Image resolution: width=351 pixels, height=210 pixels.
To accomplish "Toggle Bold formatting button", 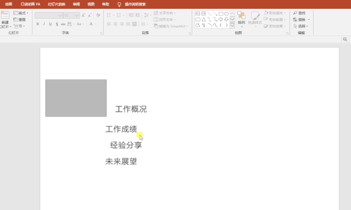I will click(37, 24).
